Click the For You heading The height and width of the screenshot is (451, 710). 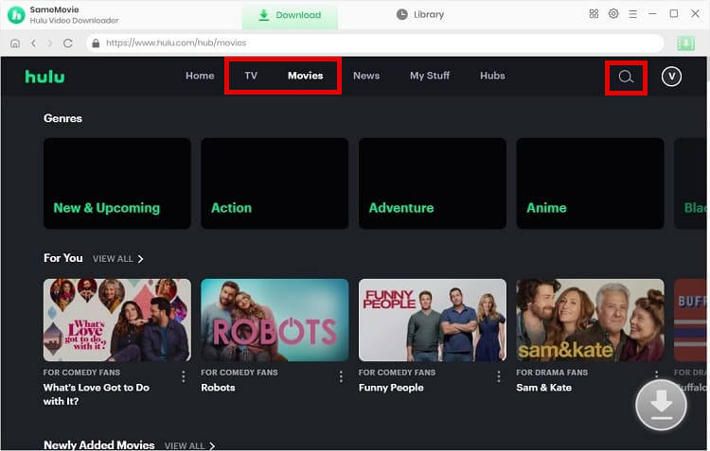(62, 258)
